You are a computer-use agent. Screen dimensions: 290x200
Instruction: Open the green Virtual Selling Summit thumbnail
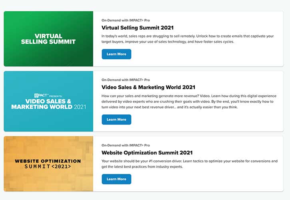click(48, 39)
